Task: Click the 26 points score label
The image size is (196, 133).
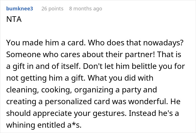Action: (x=52, y=8)
